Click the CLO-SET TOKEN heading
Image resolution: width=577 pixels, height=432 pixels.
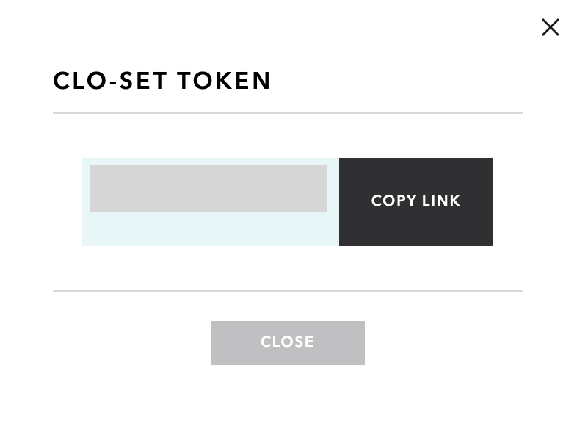[162, 81]
